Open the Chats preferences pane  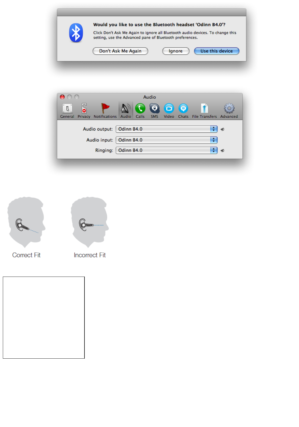tap(183, 111)
